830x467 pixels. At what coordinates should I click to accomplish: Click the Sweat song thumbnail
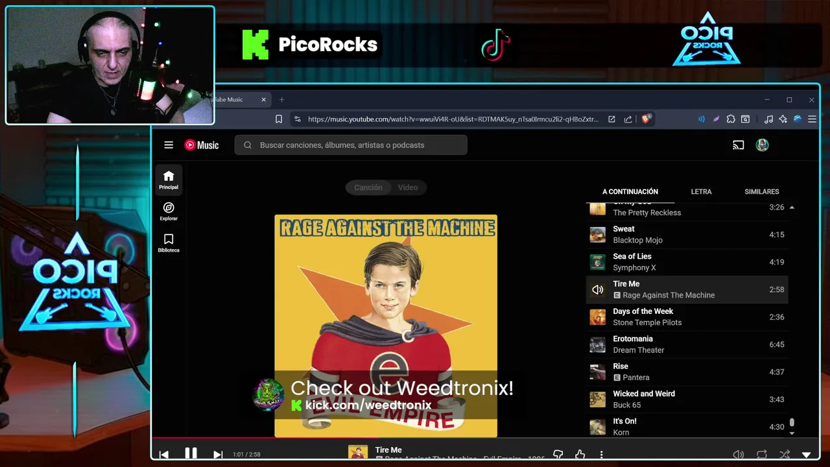[597, 235]
